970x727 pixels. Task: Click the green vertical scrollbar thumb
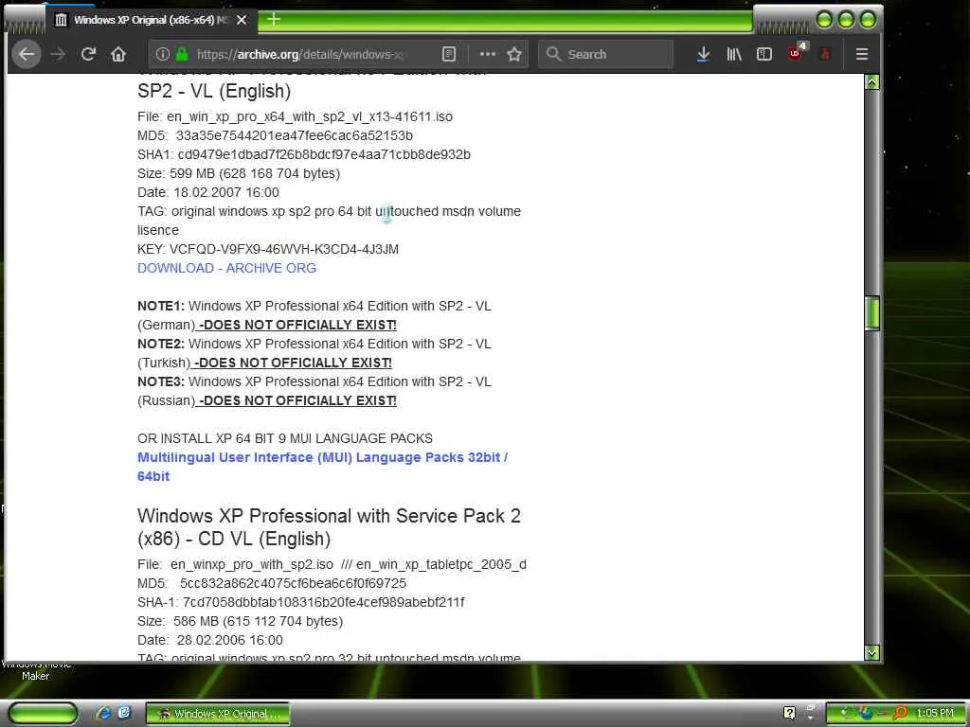coord(872,313)
